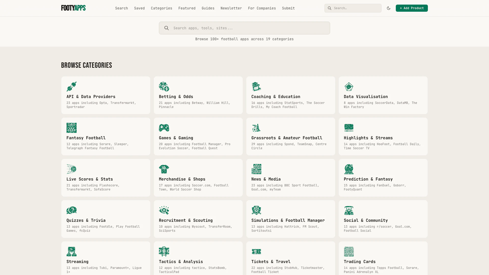Click the Merchandise & Shops jersey icon
Image resolution: width=489 pixels, height=275 pixels.
pos(164,169)
